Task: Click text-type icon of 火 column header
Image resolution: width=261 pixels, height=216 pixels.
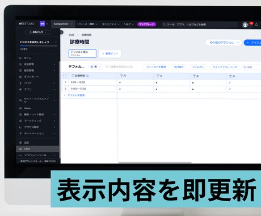Action: [158, 76]
